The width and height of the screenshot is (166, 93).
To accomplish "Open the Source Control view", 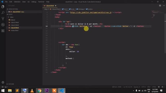I will click(x=3, y=19).
